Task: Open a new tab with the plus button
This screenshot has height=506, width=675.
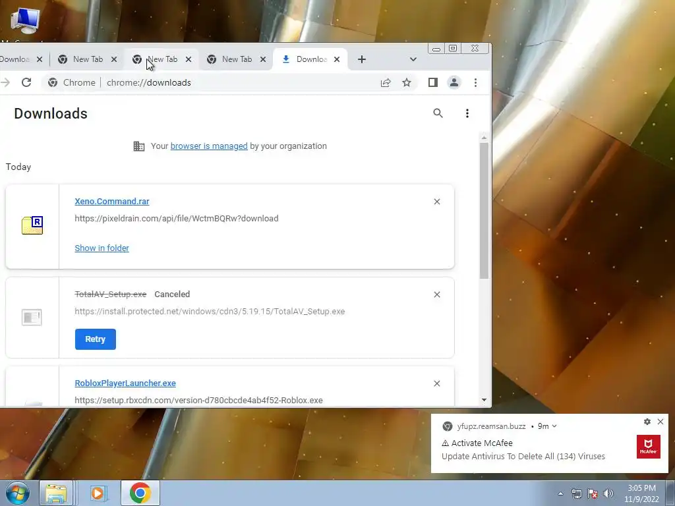Action: pos(362,59)
